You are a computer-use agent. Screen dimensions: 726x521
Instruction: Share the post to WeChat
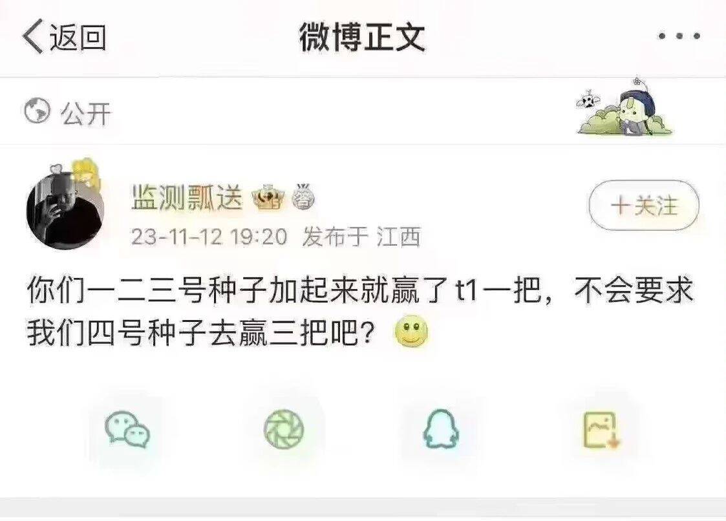[x=127, y=430]
